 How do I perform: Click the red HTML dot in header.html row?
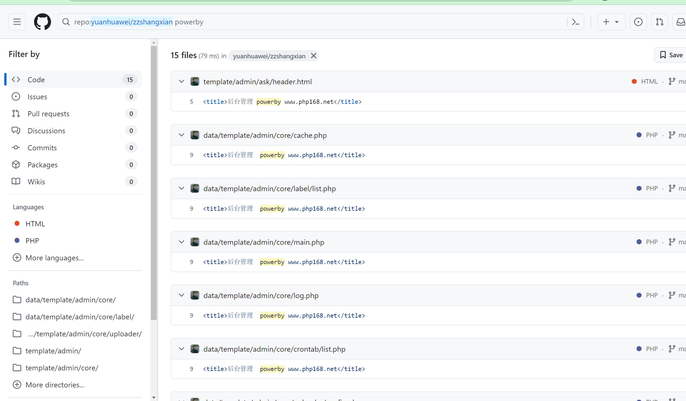click(634, 81)
